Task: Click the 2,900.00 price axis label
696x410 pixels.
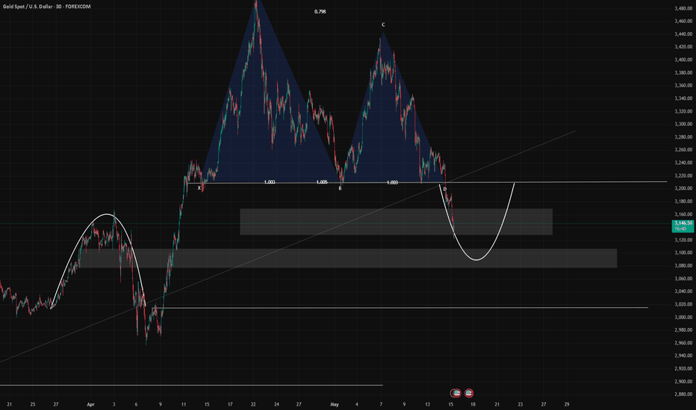Action: [683, 381]
